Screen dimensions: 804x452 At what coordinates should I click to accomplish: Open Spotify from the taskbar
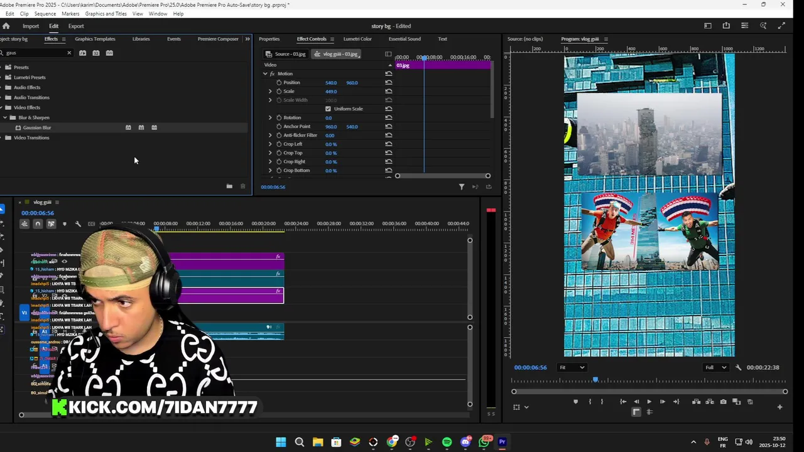pos(447,442)
